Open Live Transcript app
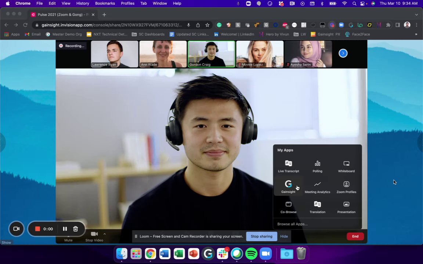The width and height of the screenshot is (423, 264). [288, 166]
